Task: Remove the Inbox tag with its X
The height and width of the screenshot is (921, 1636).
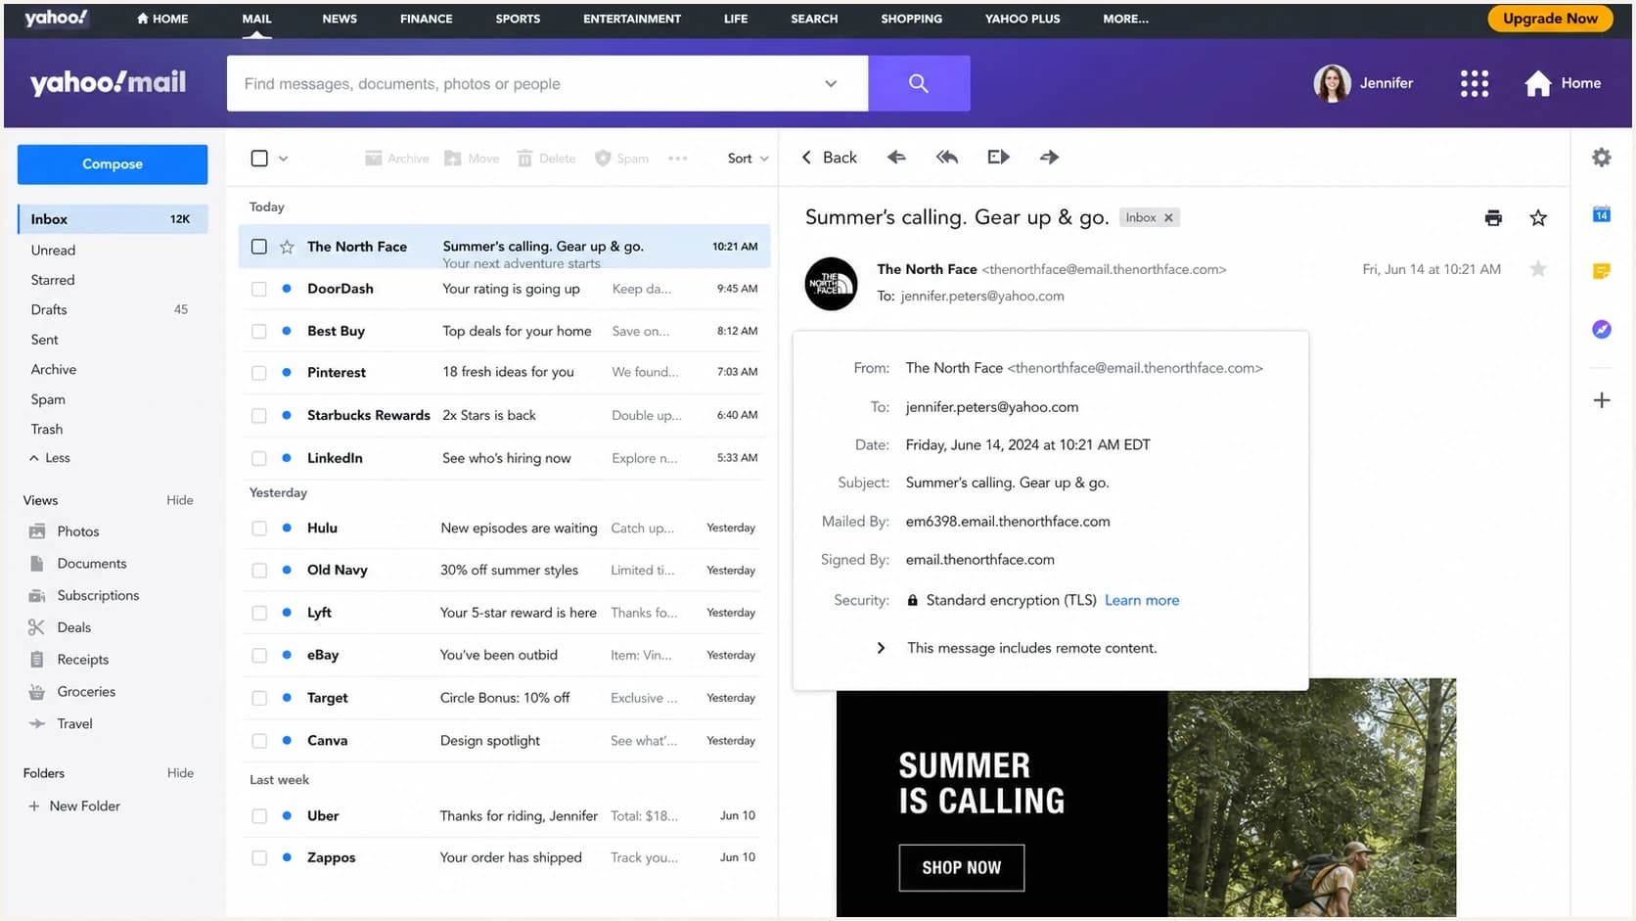Action: [x=1168, y=218]
